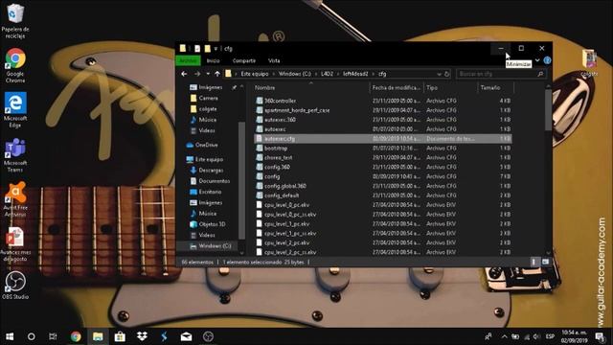
Task: Switch to large icons view in status bar
Action: tap(545, 262)
